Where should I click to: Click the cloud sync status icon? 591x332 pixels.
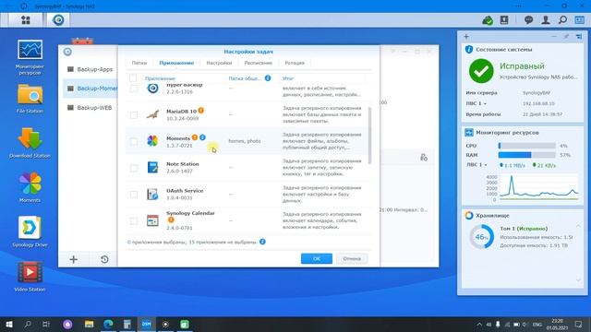488,20
